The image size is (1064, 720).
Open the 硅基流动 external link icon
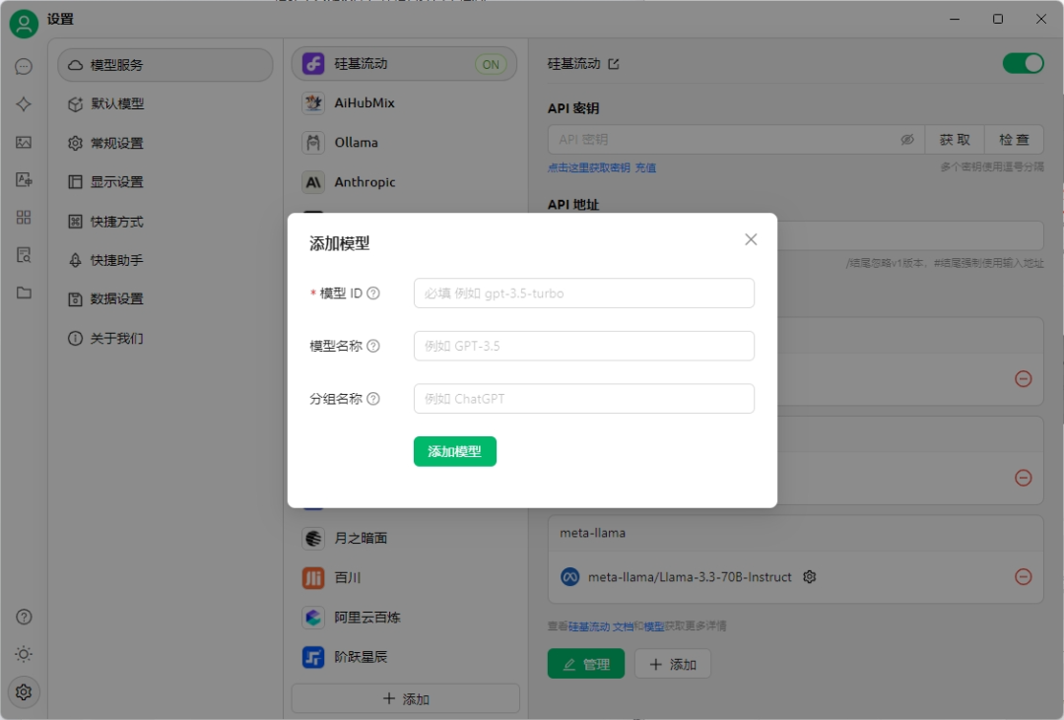614,64
